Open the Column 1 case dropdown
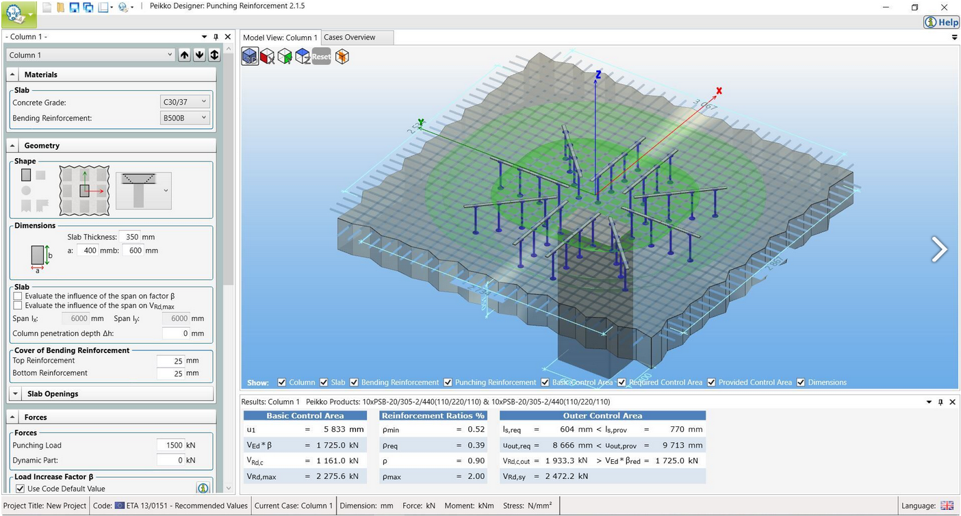 click(x=91, y=55)
